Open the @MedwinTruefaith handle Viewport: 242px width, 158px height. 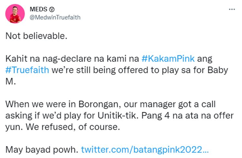click(x=55, y=17)
